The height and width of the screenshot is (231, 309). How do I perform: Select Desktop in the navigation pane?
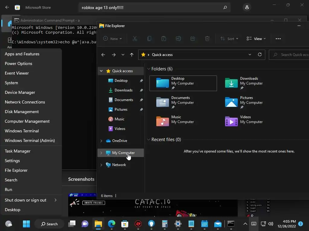point(121,81)
